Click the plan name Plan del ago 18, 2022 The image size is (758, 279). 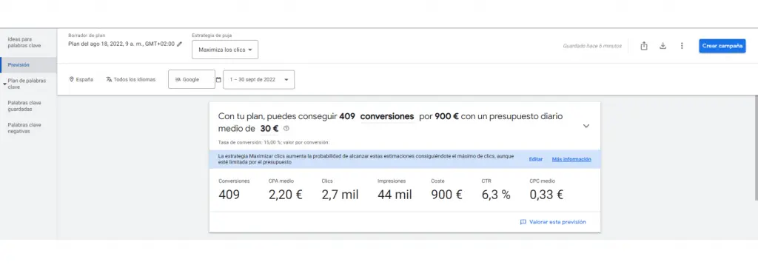click(121, 44)
